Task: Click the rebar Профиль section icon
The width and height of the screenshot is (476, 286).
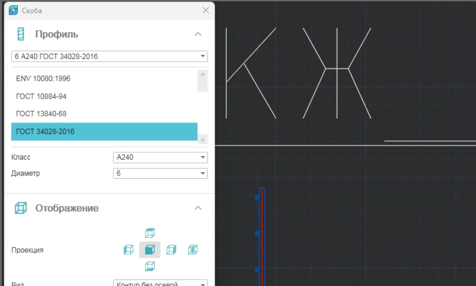Action: coord(21,34)
